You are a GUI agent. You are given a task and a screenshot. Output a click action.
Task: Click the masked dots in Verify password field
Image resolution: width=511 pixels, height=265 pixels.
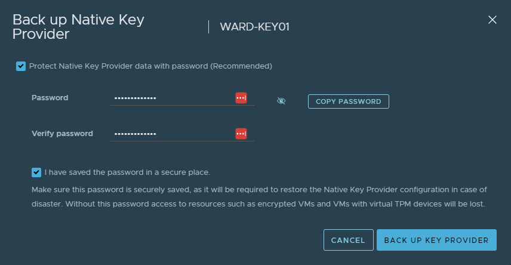click(136, 134)
